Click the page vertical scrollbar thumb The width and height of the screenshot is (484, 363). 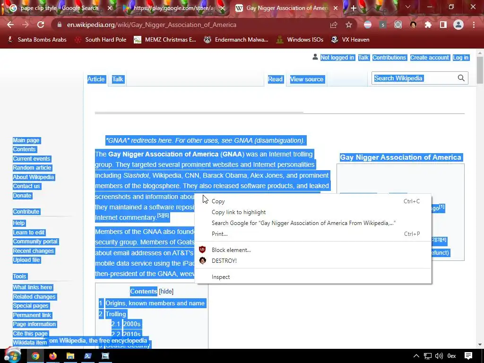[480, 70]
